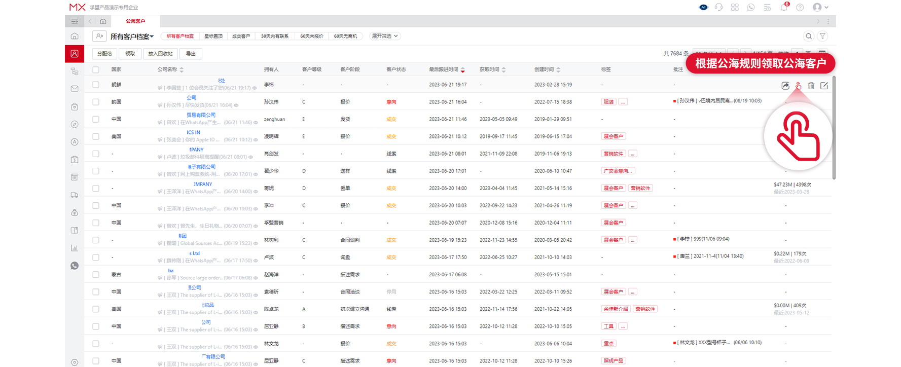Select the 60天未报价 filter tab

coord(311,36)
